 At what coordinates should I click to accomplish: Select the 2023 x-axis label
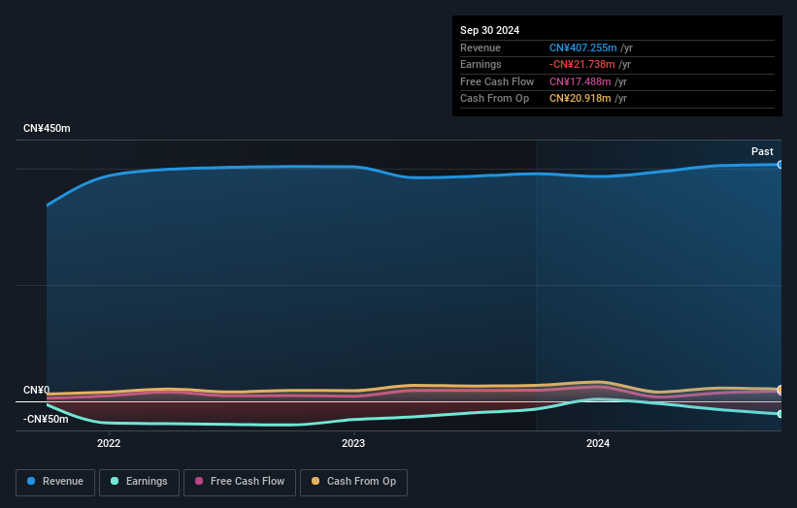tap(353, 443)
